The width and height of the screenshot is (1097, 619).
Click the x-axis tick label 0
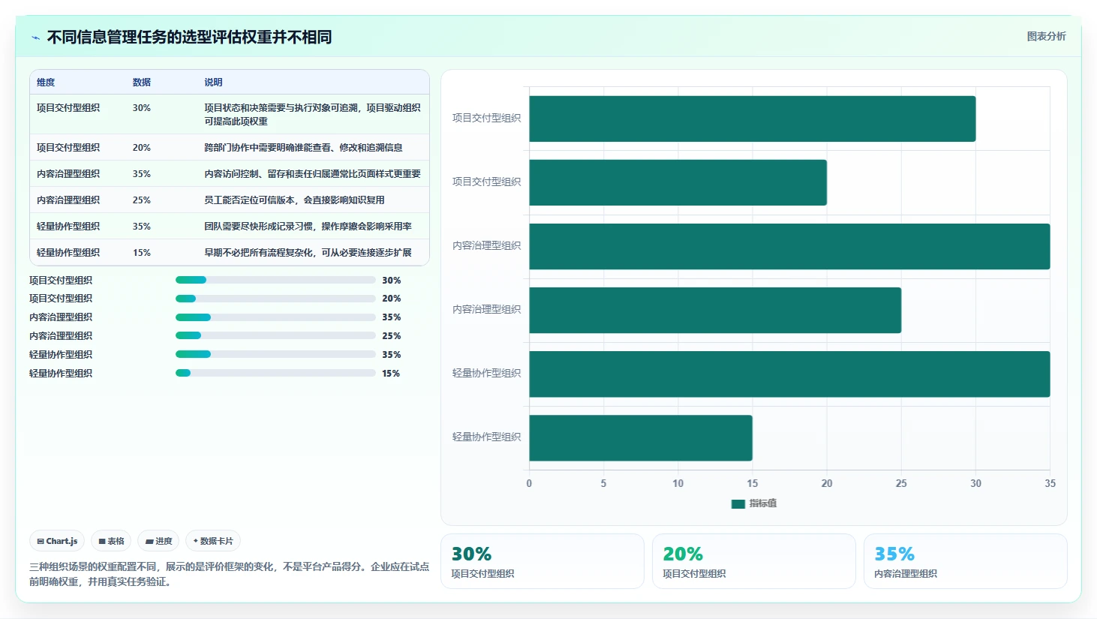[529, 484]
